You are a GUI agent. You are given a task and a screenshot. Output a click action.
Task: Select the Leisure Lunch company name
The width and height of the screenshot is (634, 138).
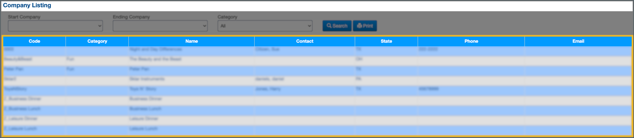click(x=143, y=129)
